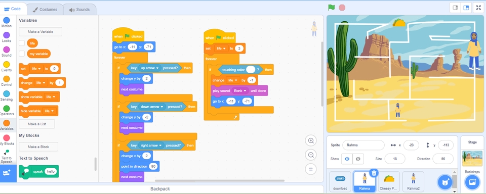This screenshot has height=194, width=486.
Task: Open the Operators block category
Action: 7,111
